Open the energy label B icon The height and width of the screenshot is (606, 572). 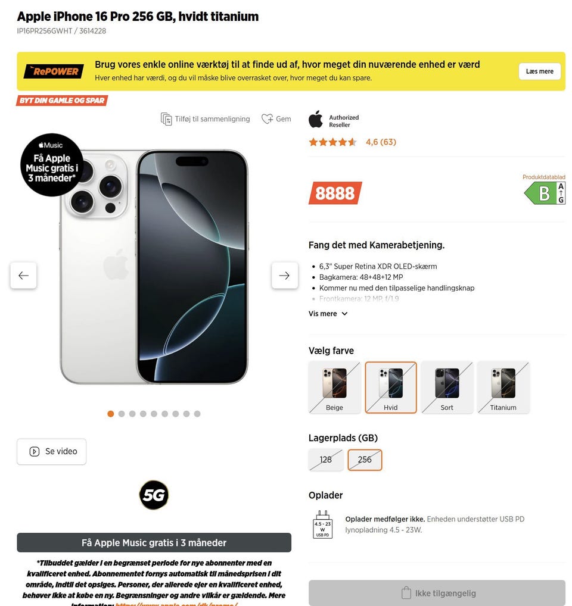(545, 193)
